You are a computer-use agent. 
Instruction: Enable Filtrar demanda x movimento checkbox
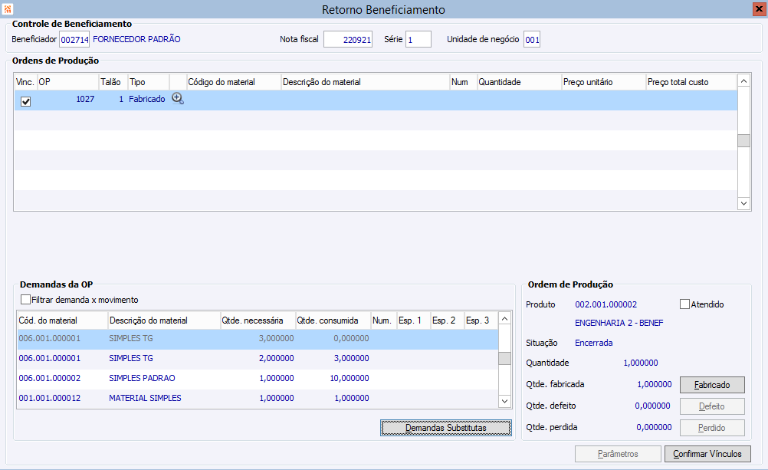[26, 300]
